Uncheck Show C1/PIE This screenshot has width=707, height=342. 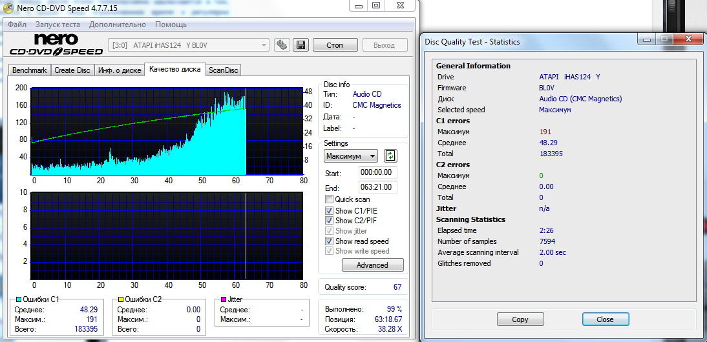click(330, 210)
